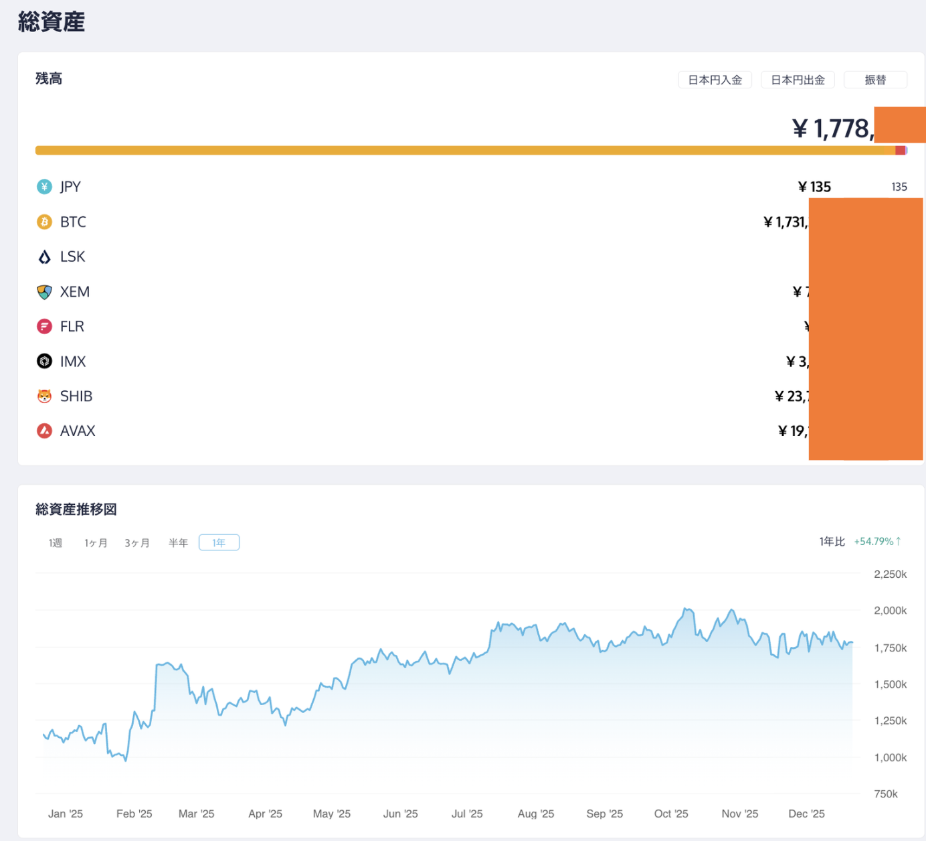The image size is (926, 841).
Task: Select the 1年 chart period tab
Action: point(219,543)
